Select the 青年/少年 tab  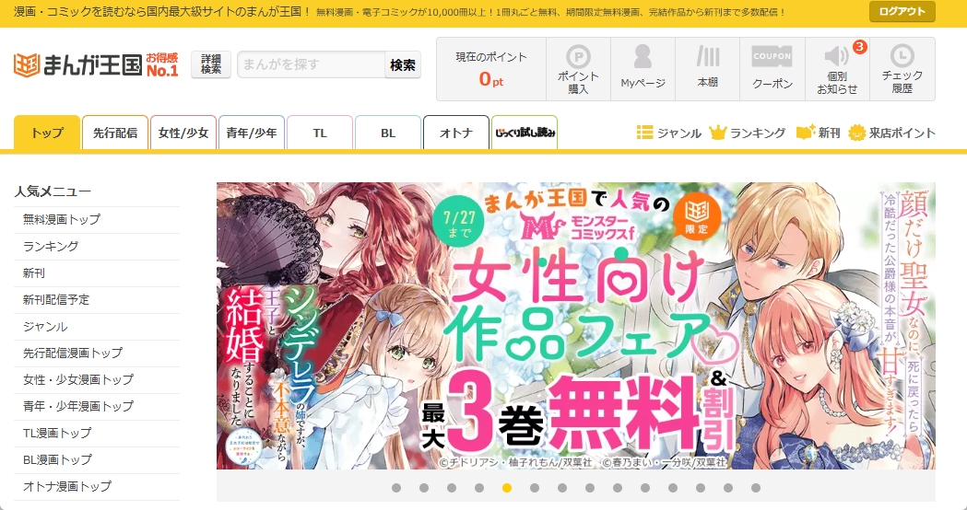(x=252, y=133)
